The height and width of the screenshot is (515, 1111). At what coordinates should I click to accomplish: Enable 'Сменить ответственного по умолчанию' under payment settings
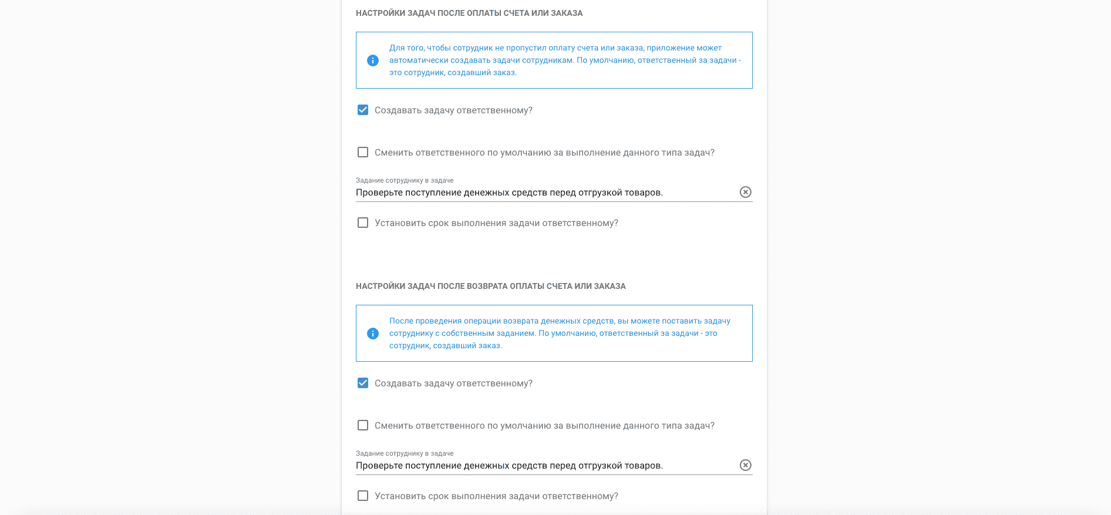pos(363,152)
